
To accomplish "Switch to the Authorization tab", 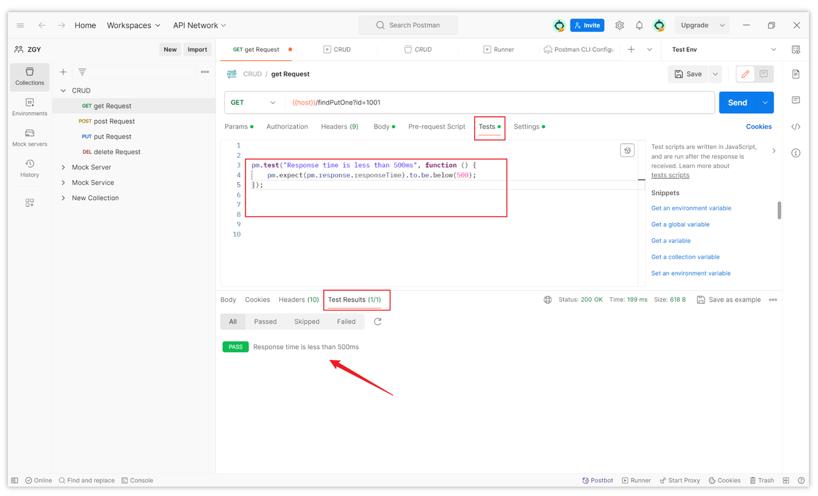I will [x=287, y=127].
